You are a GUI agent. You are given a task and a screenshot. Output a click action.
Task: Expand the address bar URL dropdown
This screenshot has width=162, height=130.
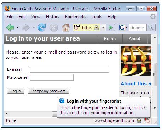[103, 27]
